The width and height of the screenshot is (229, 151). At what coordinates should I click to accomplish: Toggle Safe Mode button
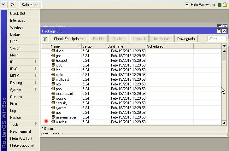click(x=30, y=4)
